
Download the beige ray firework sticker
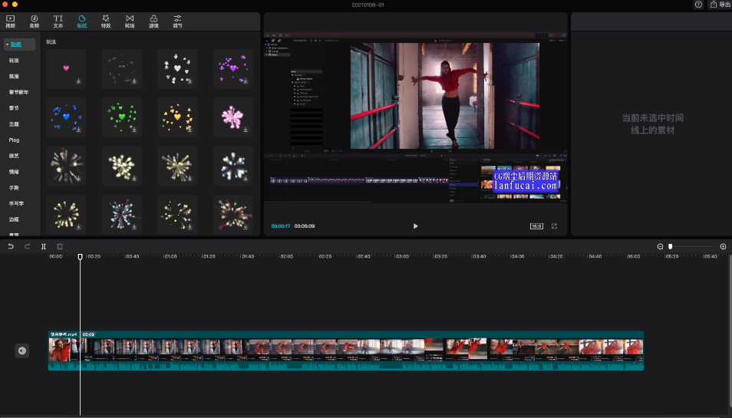coord(190,178)
